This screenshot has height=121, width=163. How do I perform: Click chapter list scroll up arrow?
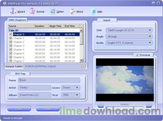tap(81, 30)
